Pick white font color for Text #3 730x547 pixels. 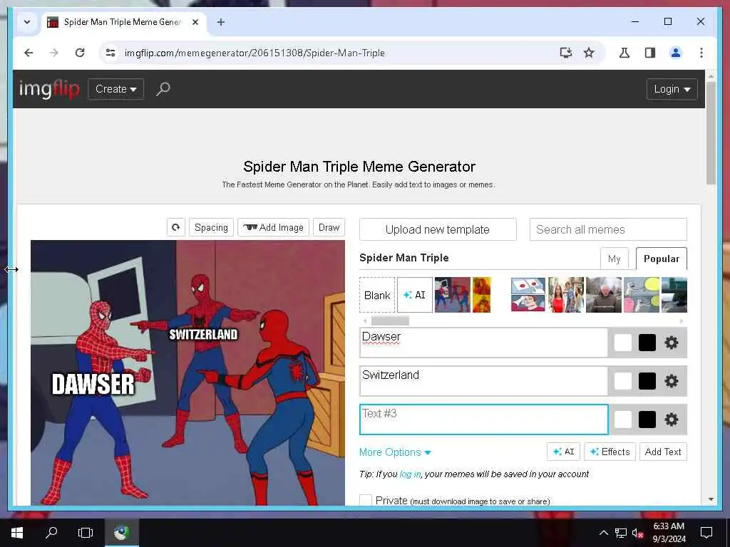coord(622,420)
